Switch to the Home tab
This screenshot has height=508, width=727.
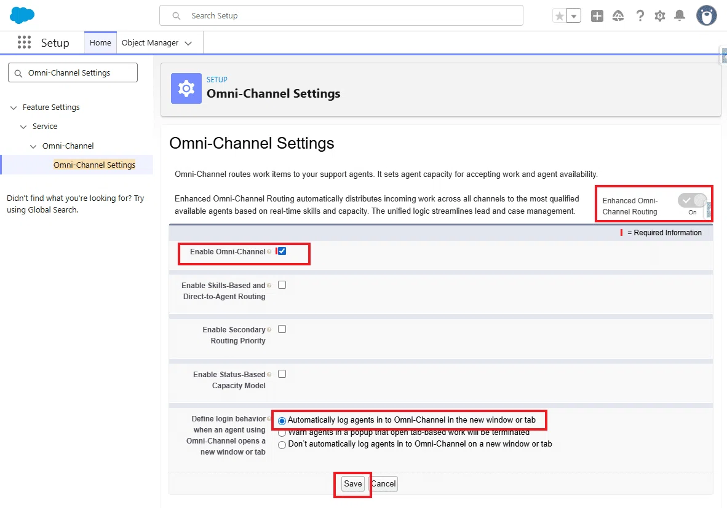tap(100, 42)
